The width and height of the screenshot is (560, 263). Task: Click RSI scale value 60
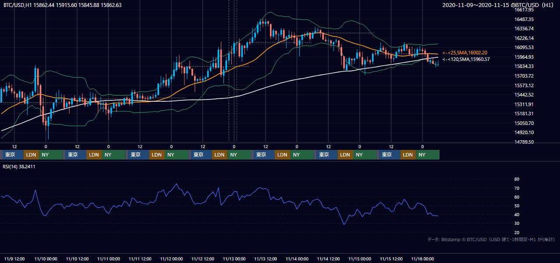(x=517, y=197)
